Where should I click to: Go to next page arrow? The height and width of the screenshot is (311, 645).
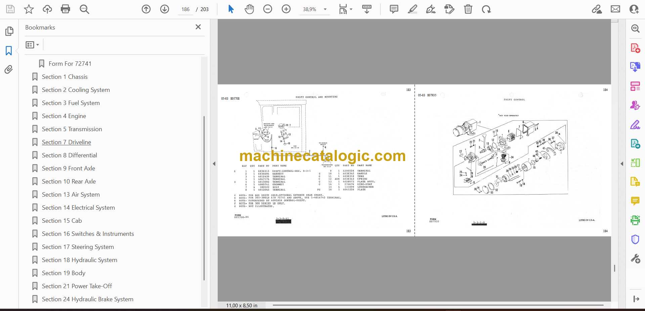[x=165, y=9]
